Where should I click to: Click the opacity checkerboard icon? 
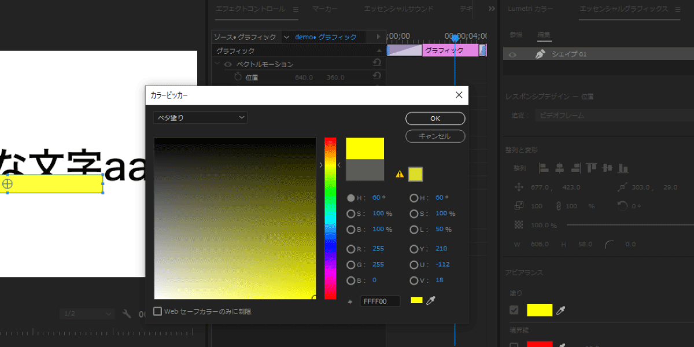click(x=519, y=225)
